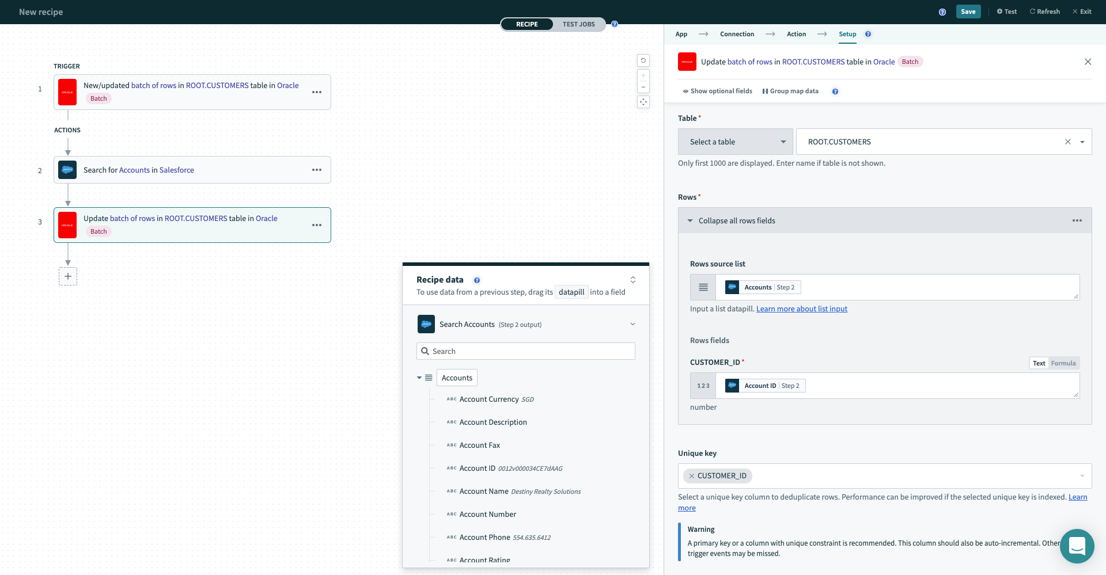
Task: Open Learn more about list input link
Action: point(801,309)
